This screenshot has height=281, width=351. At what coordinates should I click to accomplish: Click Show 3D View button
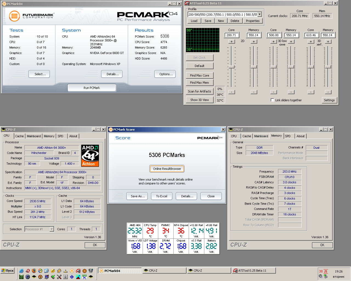(200, 100)
